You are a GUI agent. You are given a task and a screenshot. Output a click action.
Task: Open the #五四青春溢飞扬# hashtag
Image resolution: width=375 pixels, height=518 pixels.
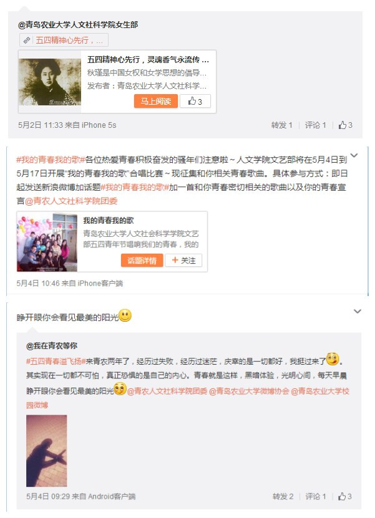tap(56, 361)
